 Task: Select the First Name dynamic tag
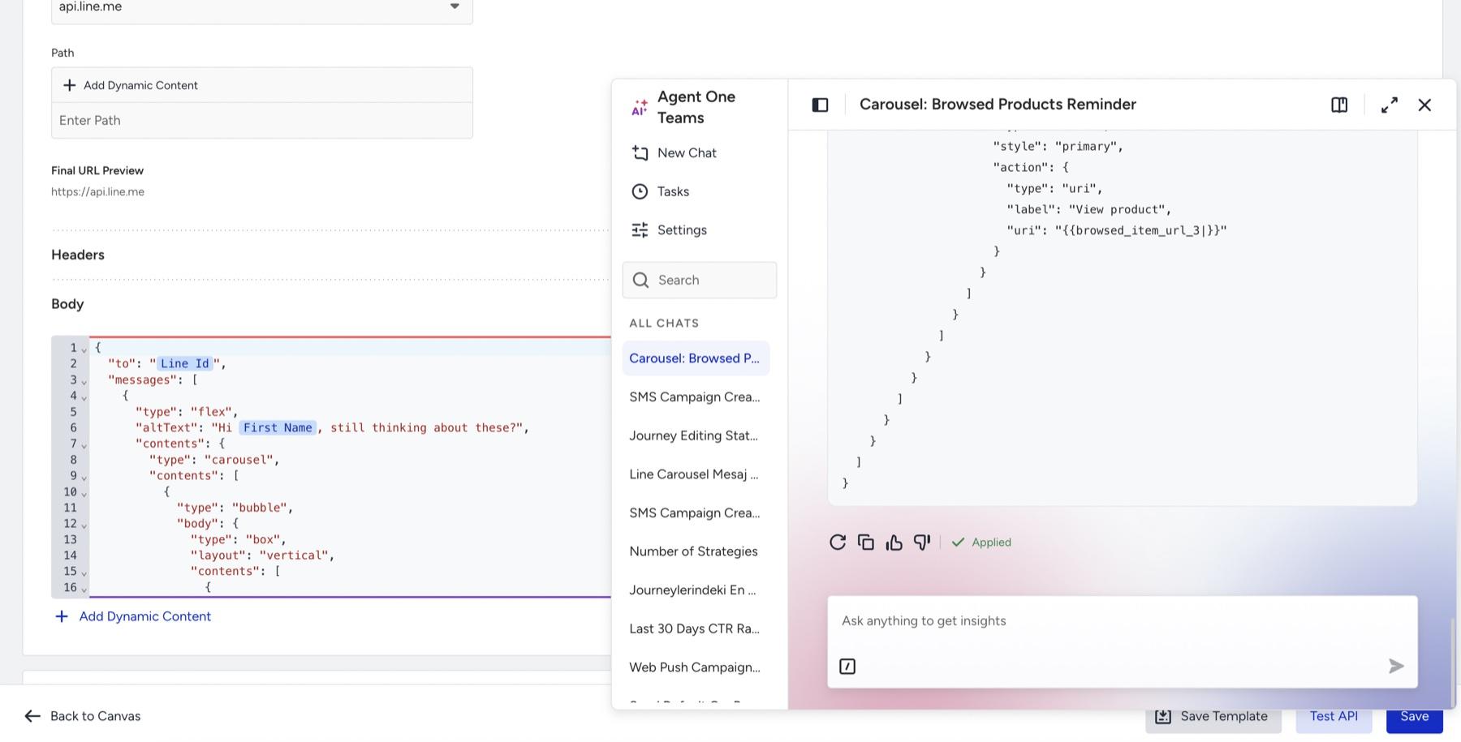pyautogui.click(x=278, y=428)
